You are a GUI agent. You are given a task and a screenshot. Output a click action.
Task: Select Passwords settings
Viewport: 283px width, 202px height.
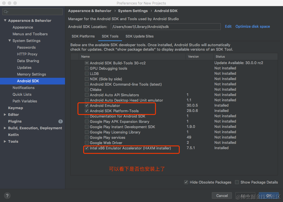[x=26, y=48]
